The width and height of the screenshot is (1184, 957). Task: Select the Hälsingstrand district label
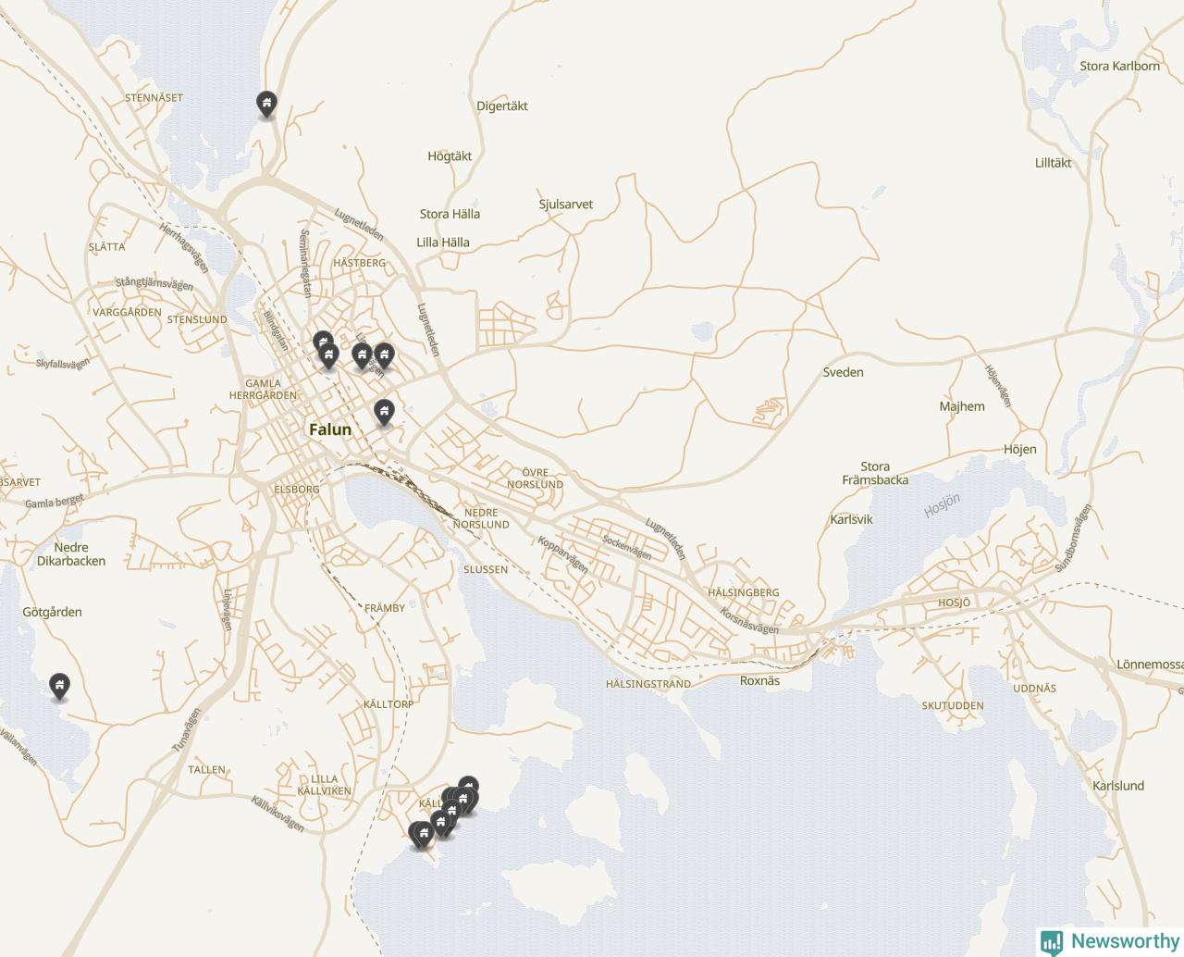(x=648, y=684)
